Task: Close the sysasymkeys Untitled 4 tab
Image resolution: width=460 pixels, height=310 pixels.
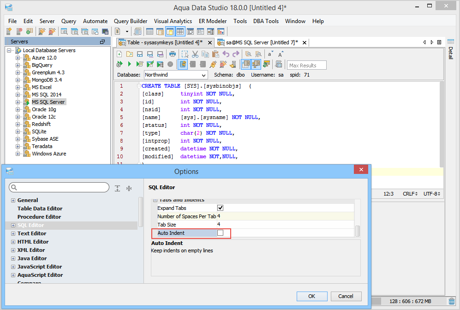Action: [210, 43]
